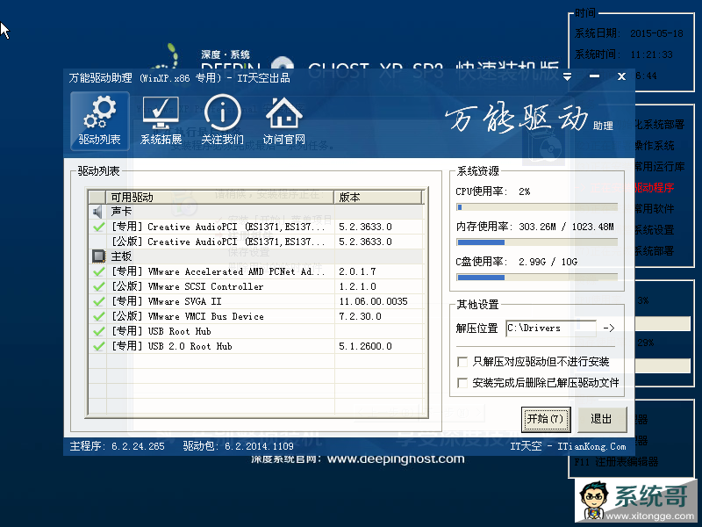This screenshot has height=527, width=702.
Task: Click the 内存使用率 progress bar
Action: [537, 242]
